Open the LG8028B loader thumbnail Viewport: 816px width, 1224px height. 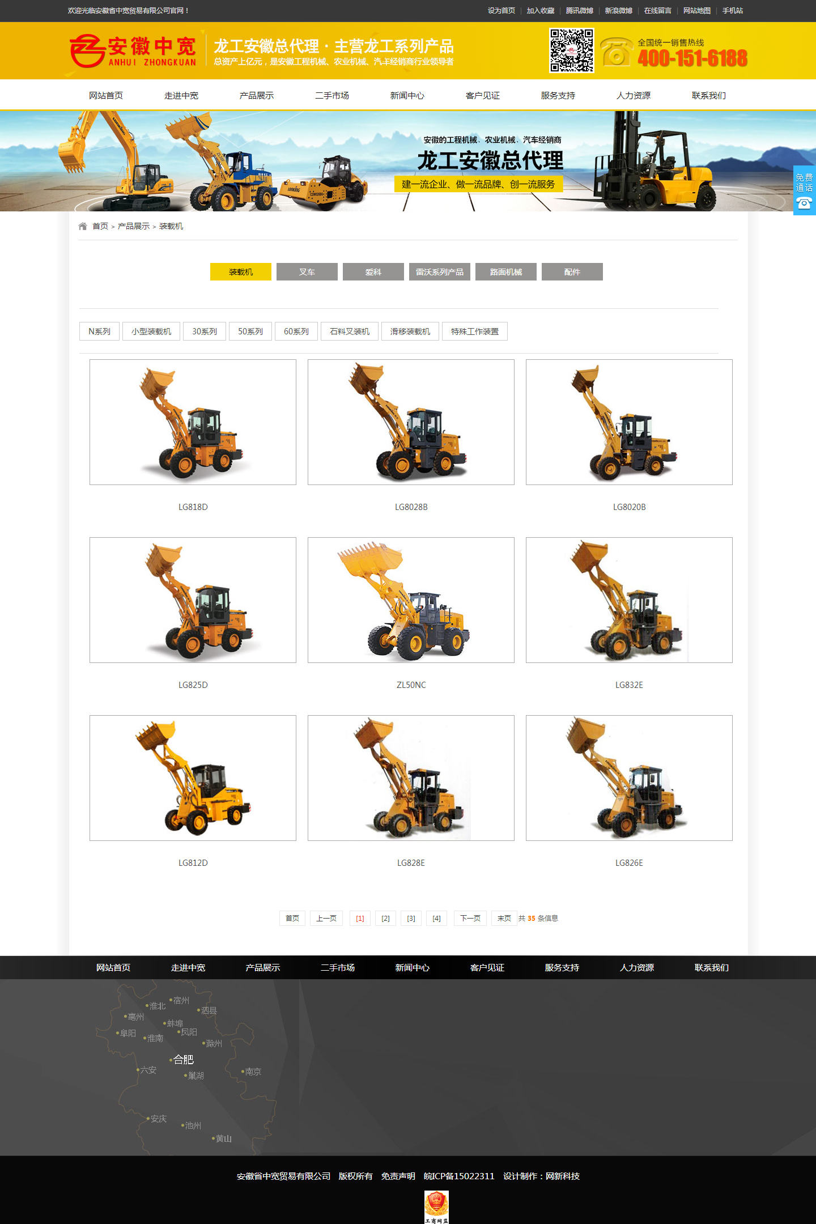[x=411, y=422]
